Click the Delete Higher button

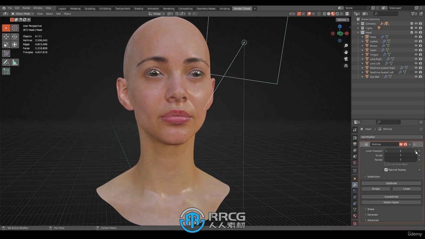click(391, 202)
